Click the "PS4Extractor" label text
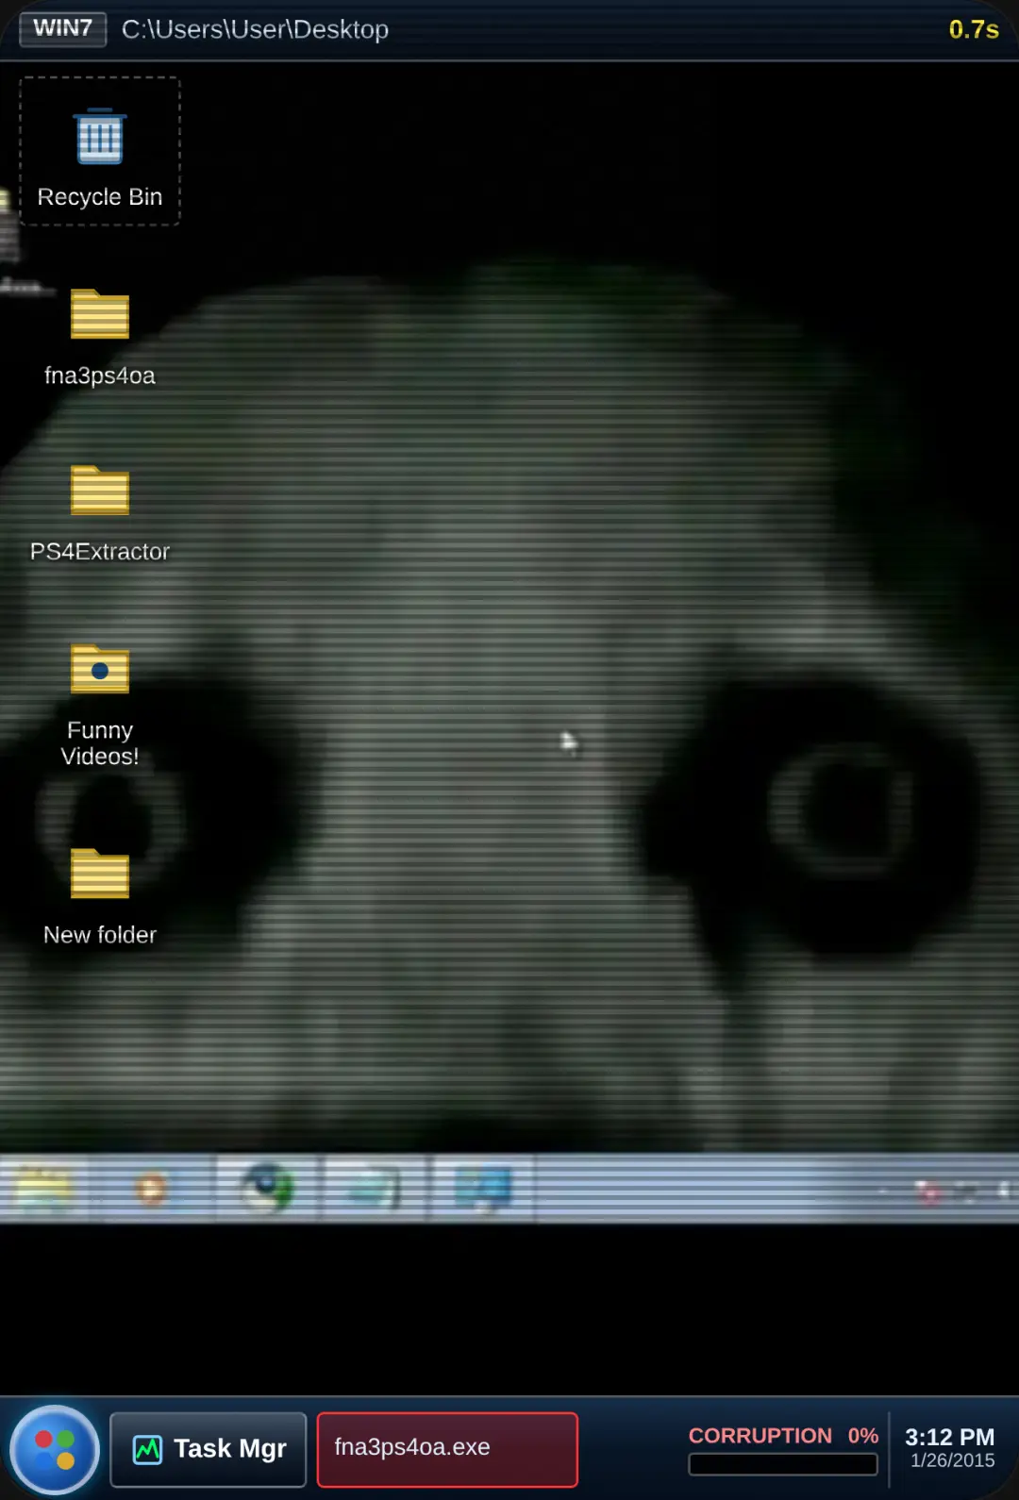The width and height of the screenshot is (1019, 1500). point(100,551)
